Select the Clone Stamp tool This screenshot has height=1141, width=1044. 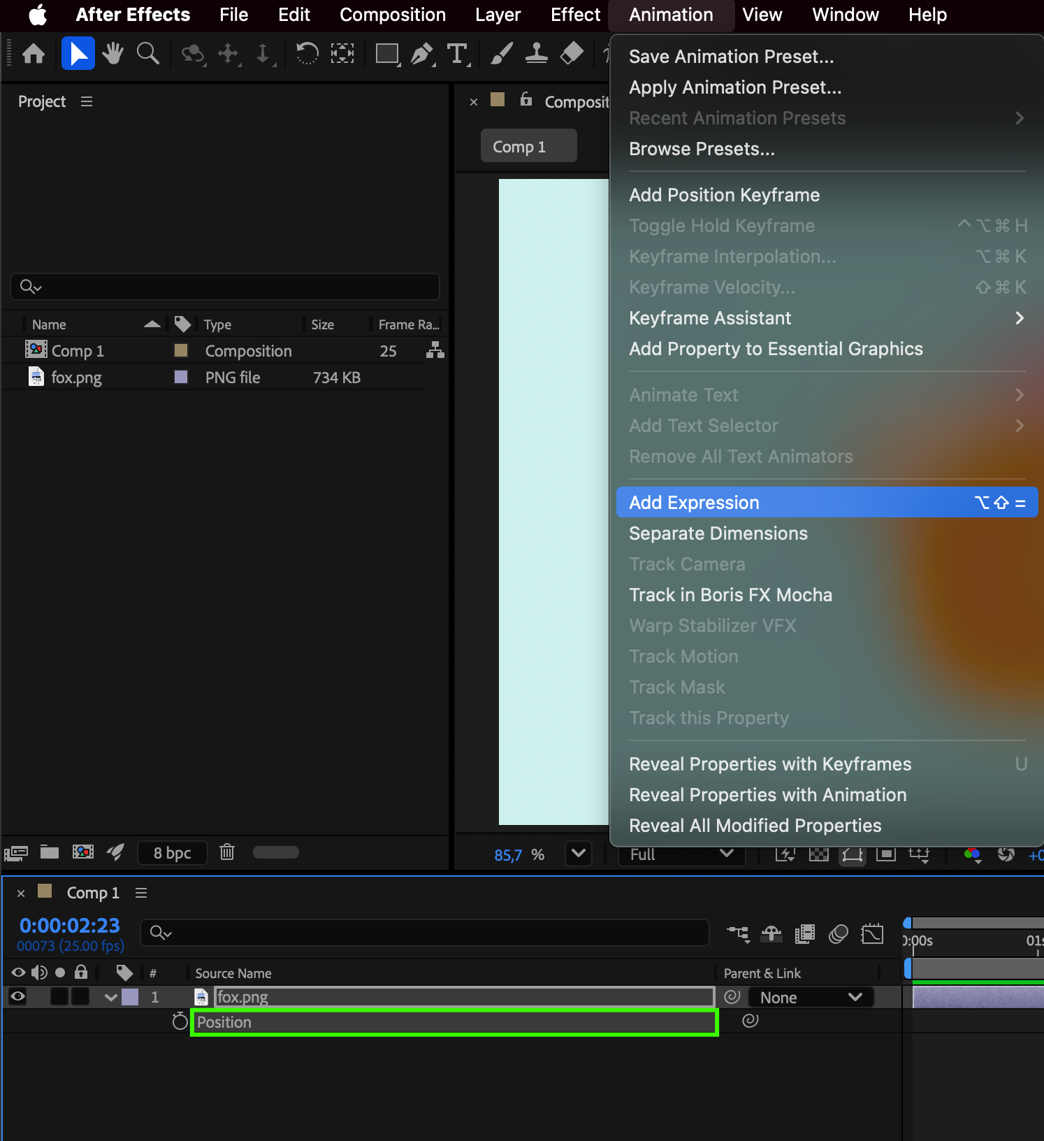536,54
